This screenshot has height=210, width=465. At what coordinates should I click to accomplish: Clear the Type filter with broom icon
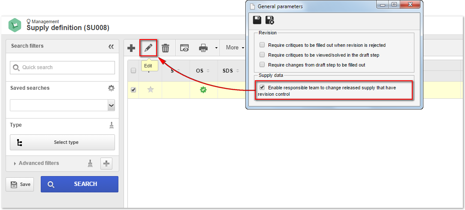pyautogui.click(x=112, y=125)
